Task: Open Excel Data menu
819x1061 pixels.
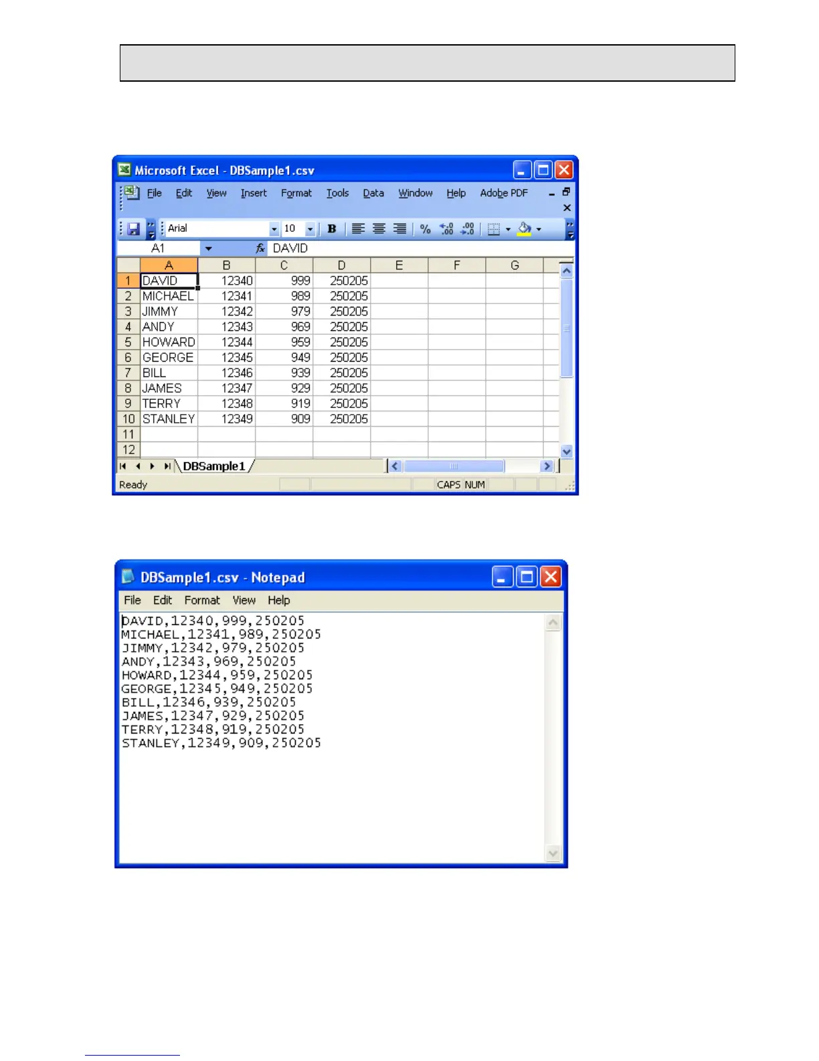Action: pyautogui.click(x=373, y=193)
